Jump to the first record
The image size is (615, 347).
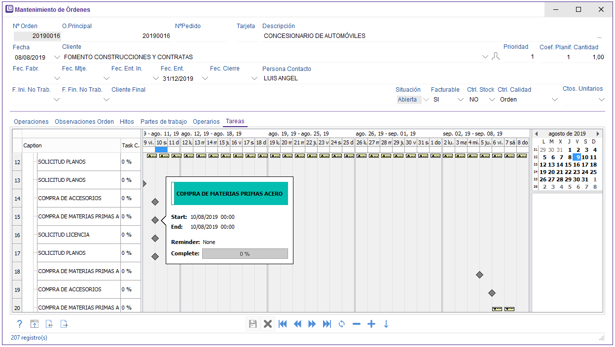283,324
